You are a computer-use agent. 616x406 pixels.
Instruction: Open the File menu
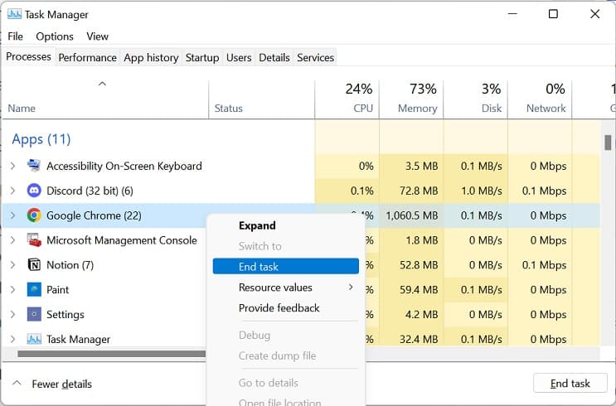point(15,36)
